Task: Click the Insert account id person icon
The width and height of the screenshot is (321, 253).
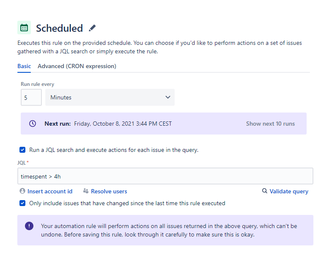Action: 22,191
